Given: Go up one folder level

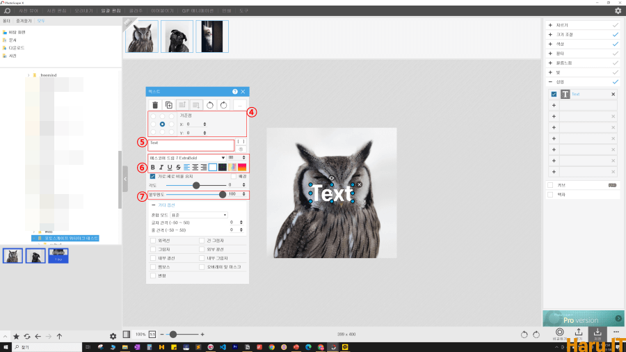Looking at the screenshot, I should tap(60, 337).
